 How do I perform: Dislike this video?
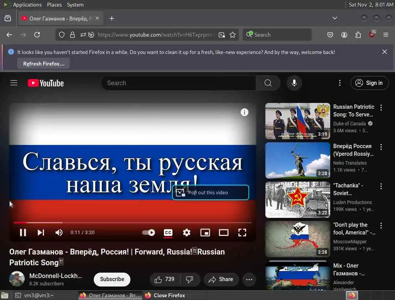(x=190, y=279)
